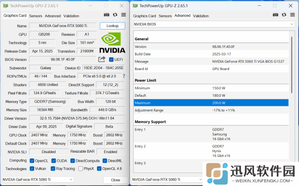The height and width of the screenshot is (186, 299).
Task: Open GPU selector dropdown in right window
Action: click(167, 180)
